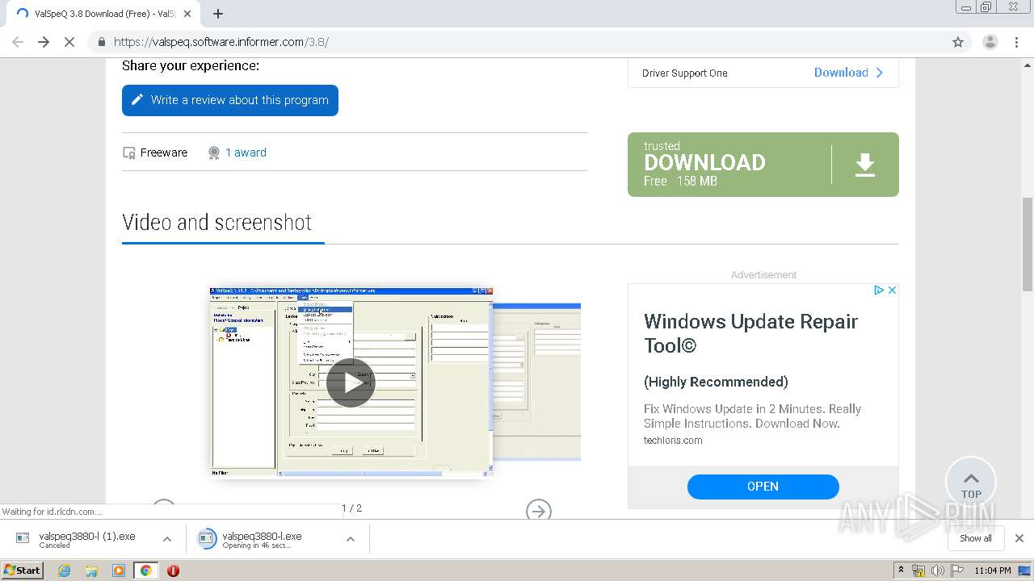Close the downloads bar
The image size is (1034, 581).
click(1019, 538)
